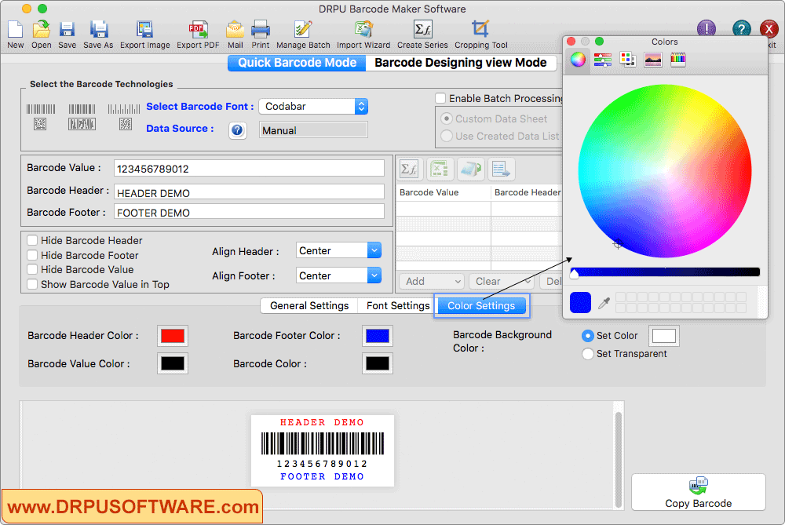Open the Font Settings tab
Screen dimensions: 785x525
[x=398, y=305]
